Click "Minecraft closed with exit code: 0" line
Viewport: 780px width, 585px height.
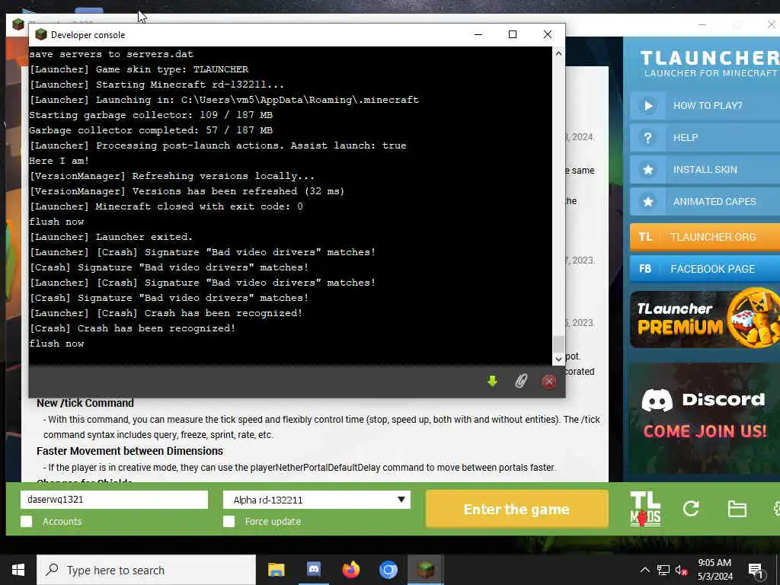(x=166, y=206)
